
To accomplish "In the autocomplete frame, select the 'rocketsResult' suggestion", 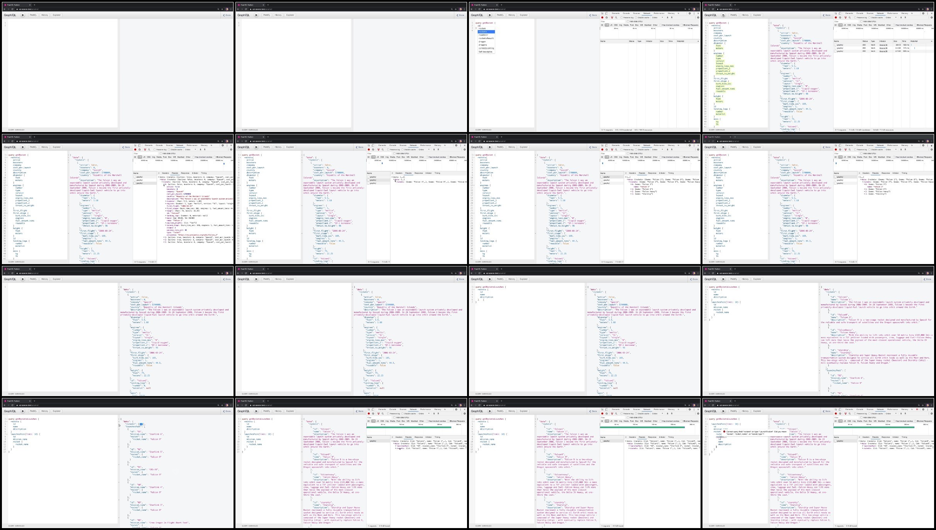I will tap(486, 38).
